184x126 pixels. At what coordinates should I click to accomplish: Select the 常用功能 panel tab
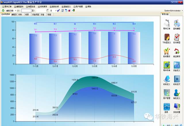tap(165, 14)
